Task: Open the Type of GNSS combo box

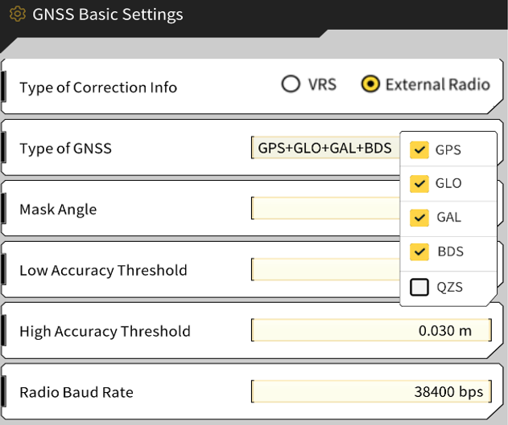Action: point(325,149)
